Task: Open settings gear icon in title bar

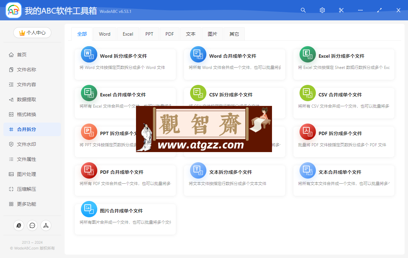Action: pyautogui.click(x=322, y=10)
